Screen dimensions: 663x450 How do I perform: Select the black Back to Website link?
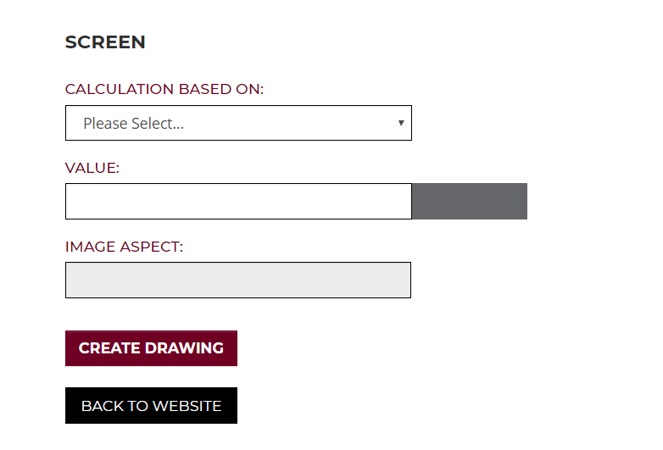(x=151, y=406)
